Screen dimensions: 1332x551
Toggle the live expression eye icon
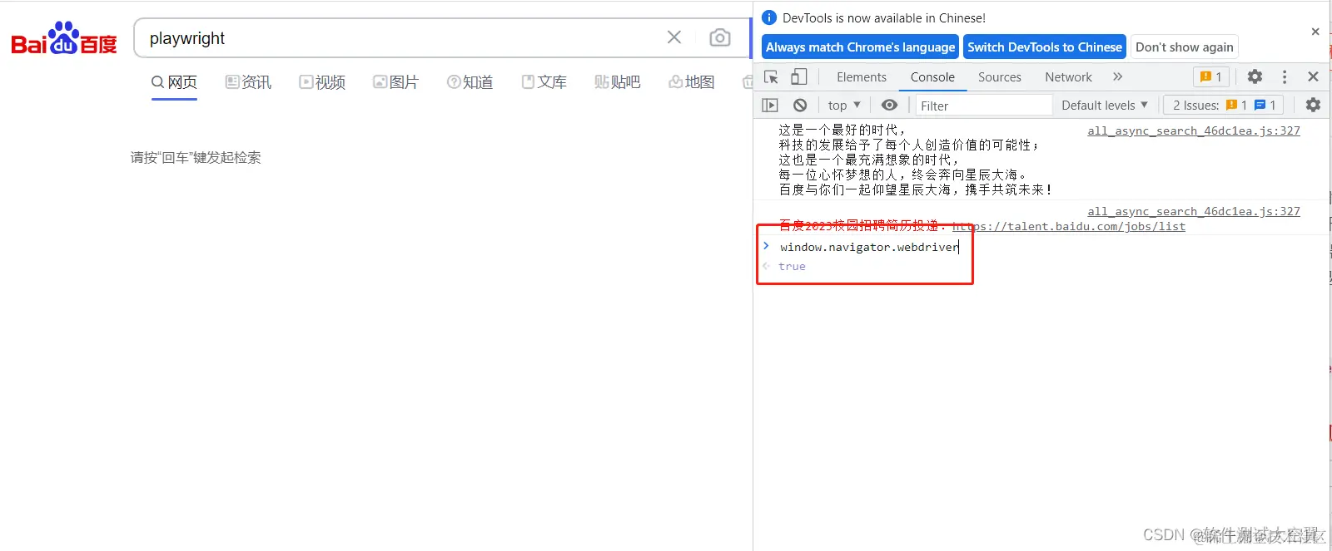pyautogui.click(x=889, y=106)
